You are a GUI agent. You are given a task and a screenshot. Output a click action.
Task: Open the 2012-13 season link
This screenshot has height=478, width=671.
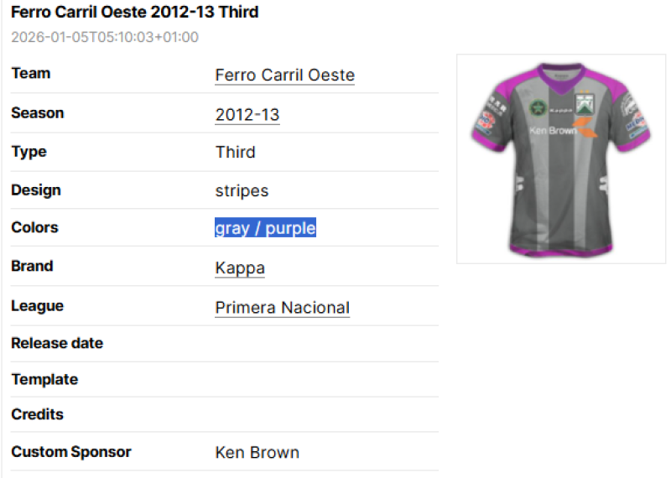tap(247, 115)
